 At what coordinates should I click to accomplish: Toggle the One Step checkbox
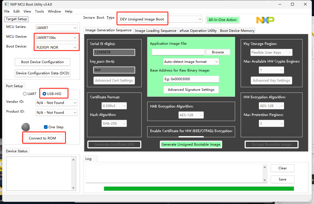click(54, 127)
